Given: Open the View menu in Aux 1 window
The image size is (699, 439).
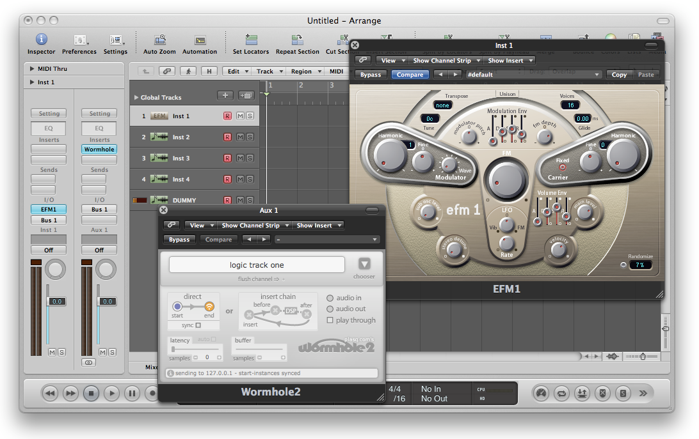Looking at the screenshot, I should coord(200,226).
